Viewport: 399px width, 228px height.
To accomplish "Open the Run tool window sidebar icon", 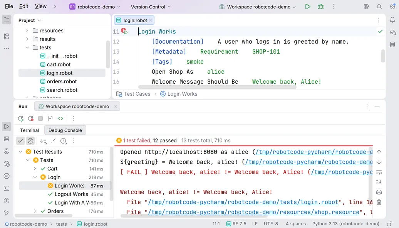I will [7, 127].
